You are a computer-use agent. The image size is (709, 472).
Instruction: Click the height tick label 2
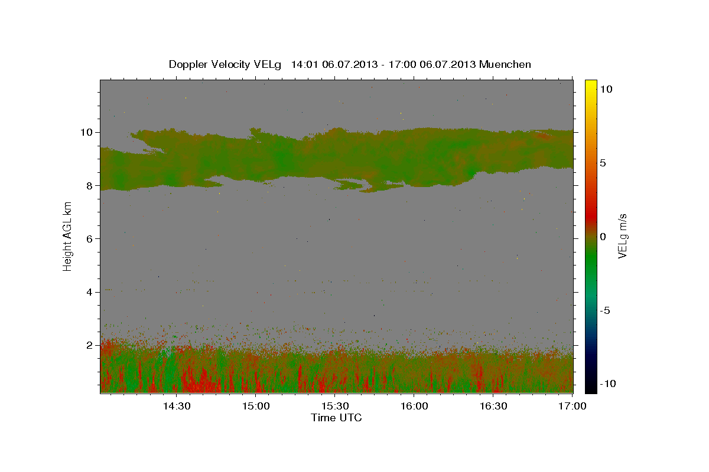click(91, 345)
